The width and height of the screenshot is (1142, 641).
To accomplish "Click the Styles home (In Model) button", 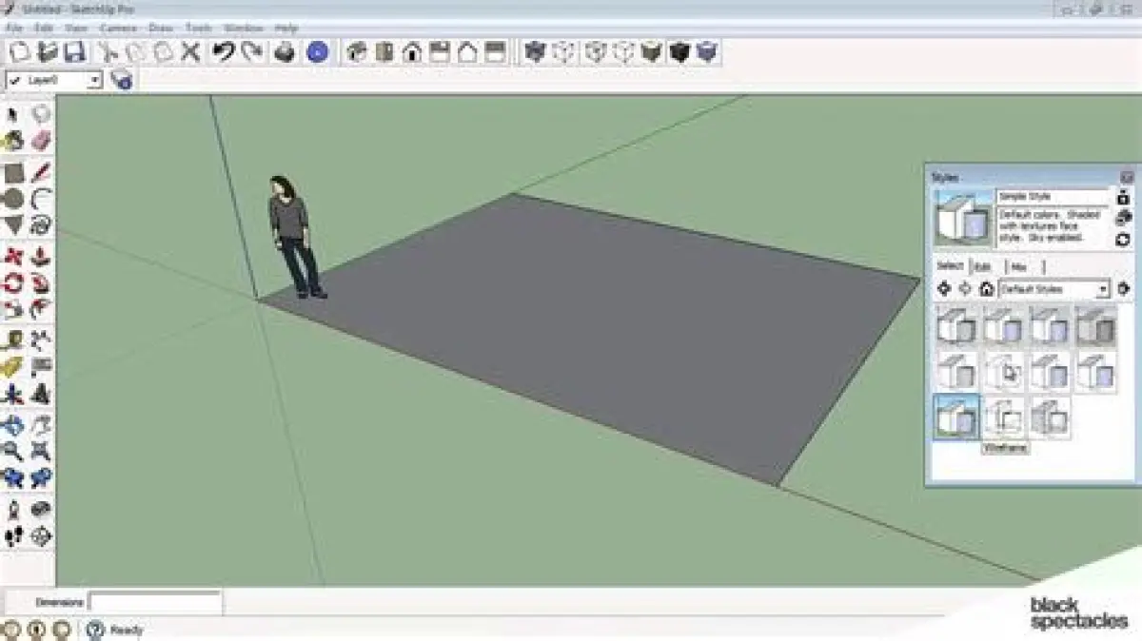I will [x=986, y=289].
